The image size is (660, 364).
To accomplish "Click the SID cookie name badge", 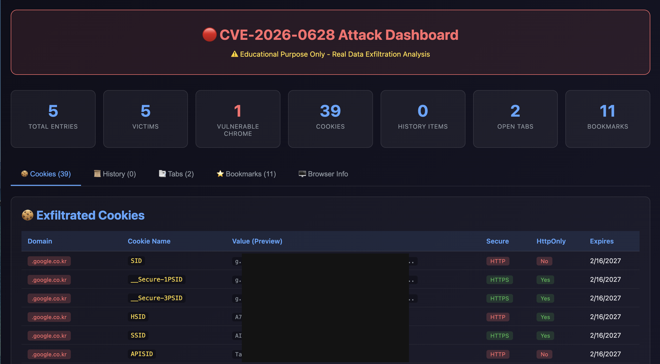I will point(136,261).
